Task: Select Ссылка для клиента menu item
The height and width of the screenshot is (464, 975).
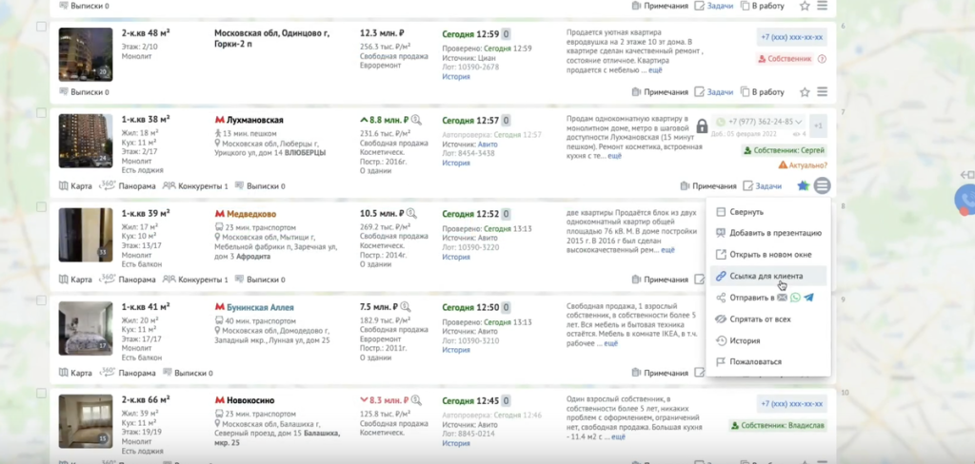Action: (x=768, y=276)
